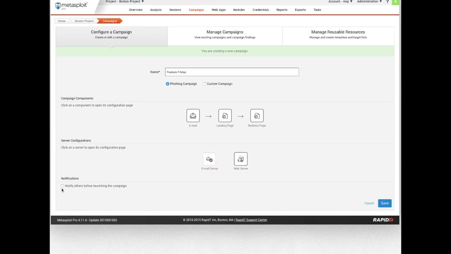
Task: Open the Analysis menu
Action: point(156,10)
